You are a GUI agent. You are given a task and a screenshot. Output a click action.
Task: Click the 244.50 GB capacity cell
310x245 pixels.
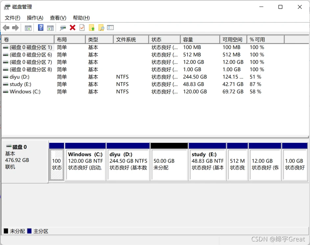pyautogui.click(x=195, y=77)
